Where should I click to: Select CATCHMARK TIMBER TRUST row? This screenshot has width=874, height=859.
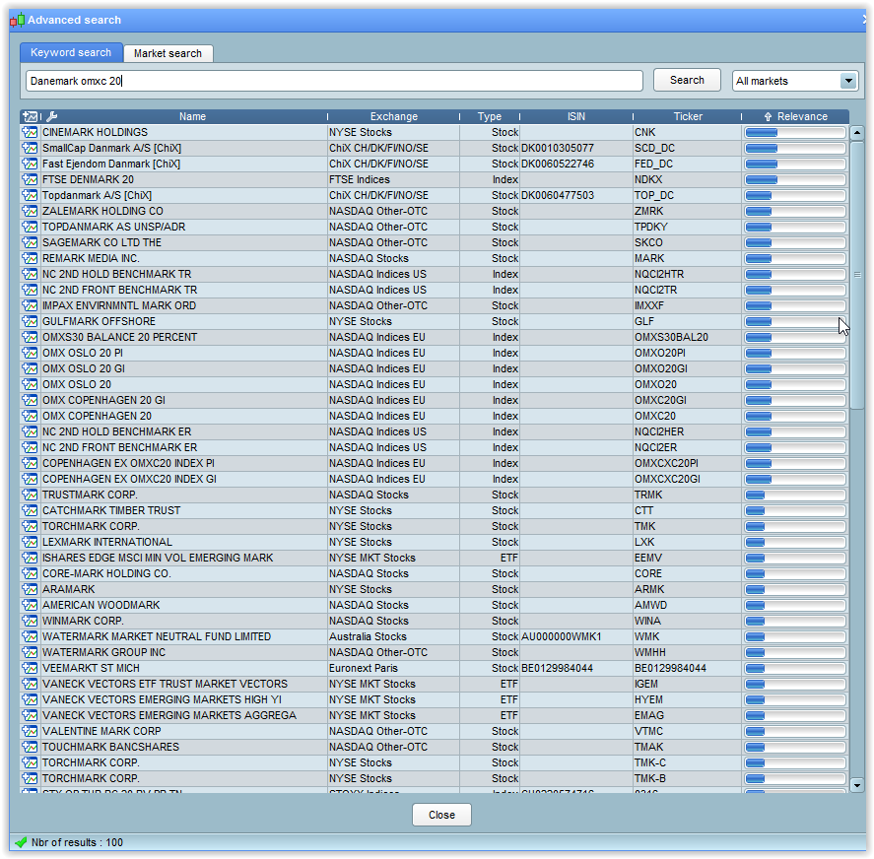tap(435, 510)
